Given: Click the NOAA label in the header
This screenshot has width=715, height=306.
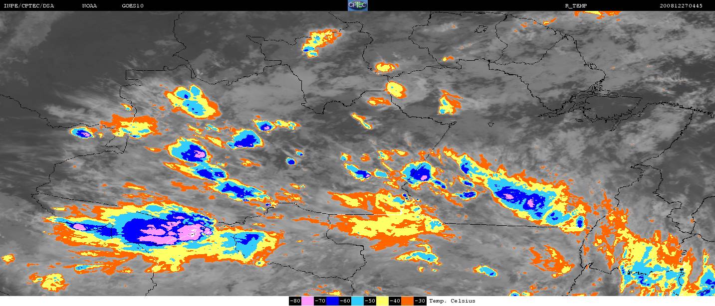Looking at the screenshot, I should (90, 6).
